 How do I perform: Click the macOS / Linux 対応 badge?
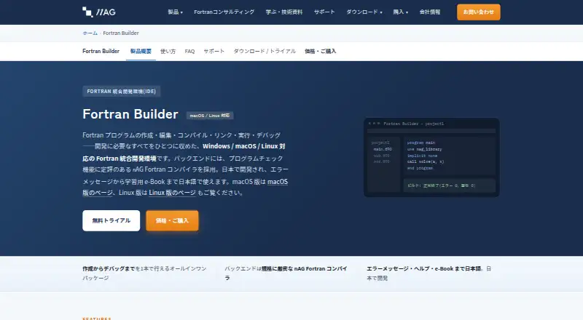pyautogui.click(x=210, y=116)
